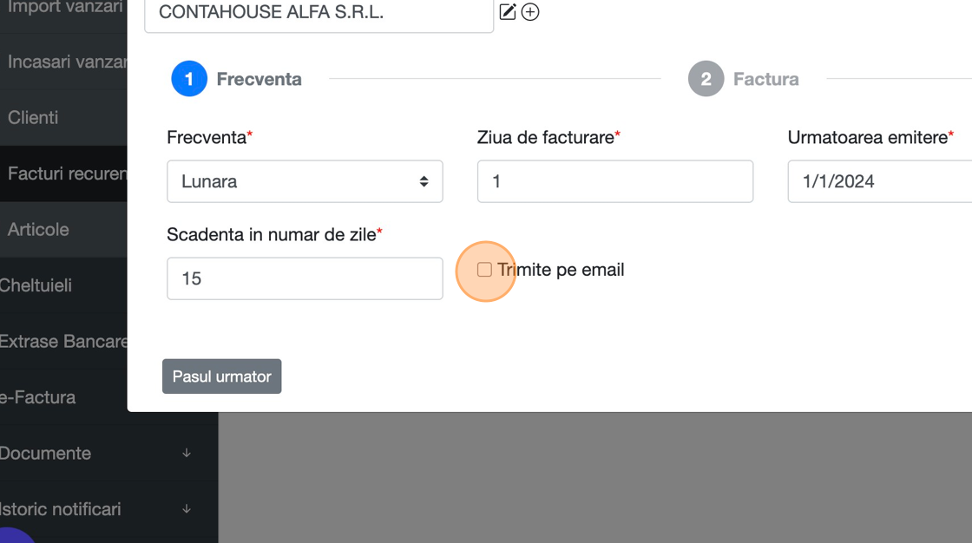Click the Scadenta in numar de zile field
Screen dimensions: 972x543
coord(305,278)
